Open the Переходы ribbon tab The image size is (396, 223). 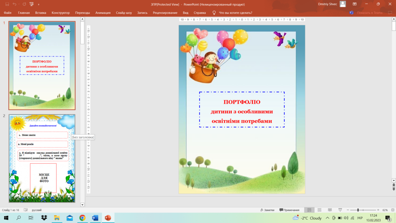pos(82,13)
